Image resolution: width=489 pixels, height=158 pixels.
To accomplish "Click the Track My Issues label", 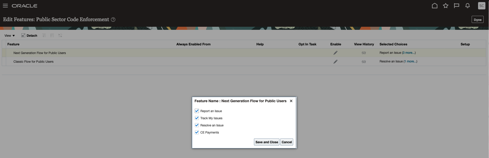I will click(211, 118).
